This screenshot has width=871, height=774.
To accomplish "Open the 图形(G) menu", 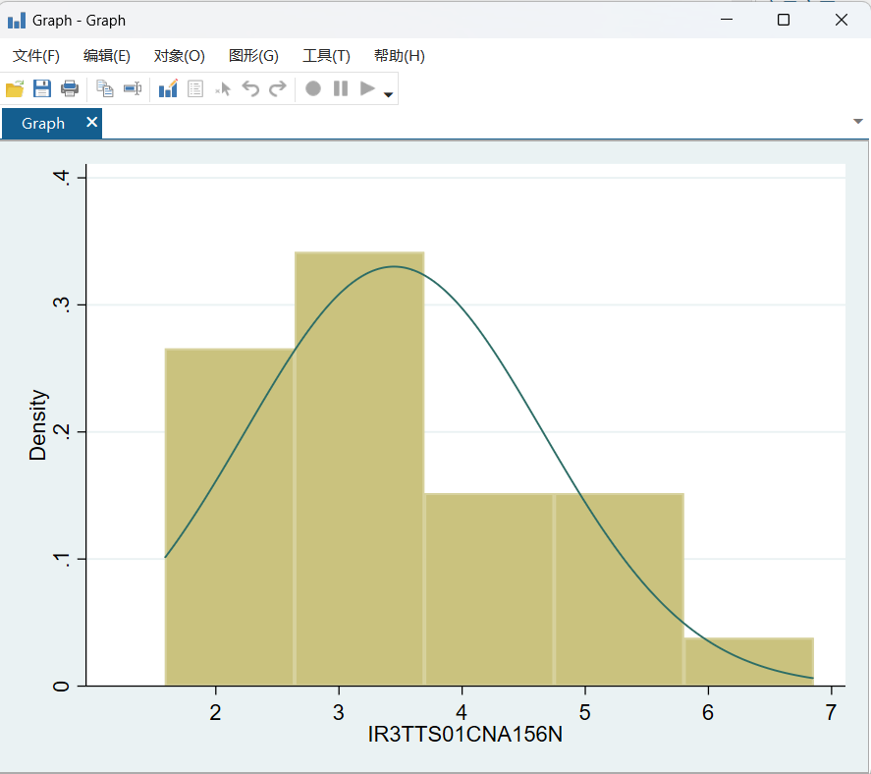I will click(x=253, y=56).
